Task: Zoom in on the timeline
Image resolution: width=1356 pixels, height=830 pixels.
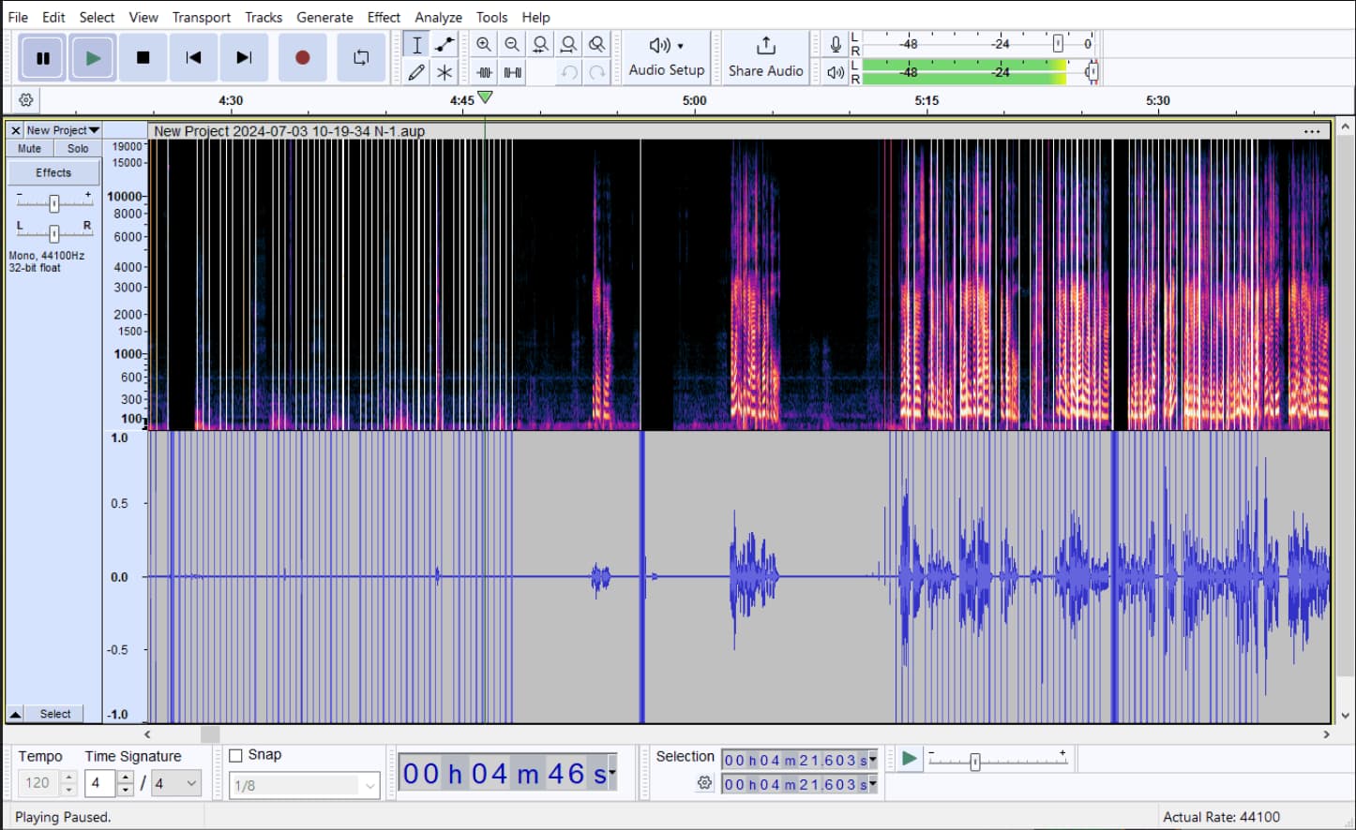Action: [x=484, y=44]
